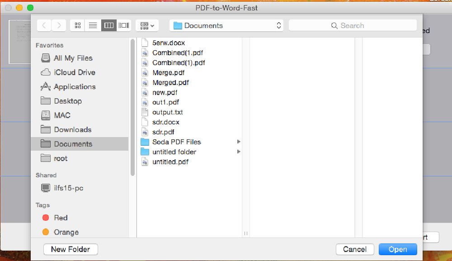
Task: Select shared computer ilfs15-pc
Action: [x=80, y=188]
